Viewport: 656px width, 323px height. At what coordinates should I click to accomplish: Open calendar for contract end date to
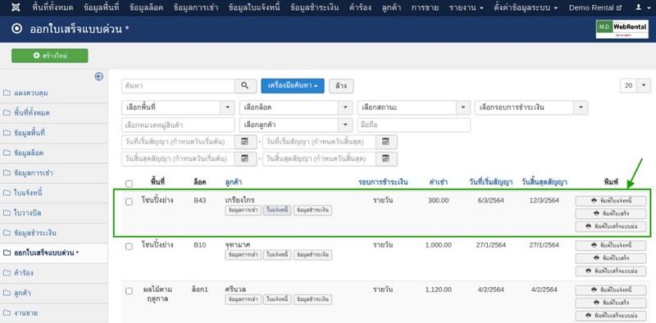[x=386, y=159]
